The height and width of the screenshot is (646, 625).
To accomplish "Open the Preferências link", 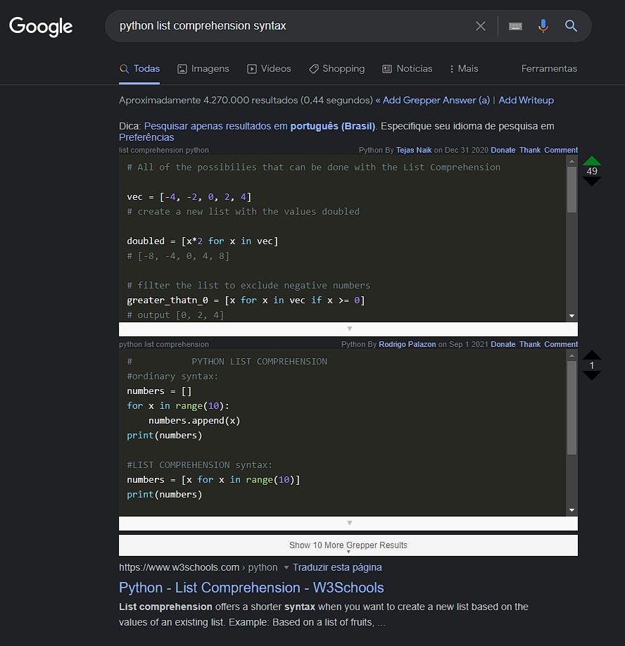I will [146, 138].
